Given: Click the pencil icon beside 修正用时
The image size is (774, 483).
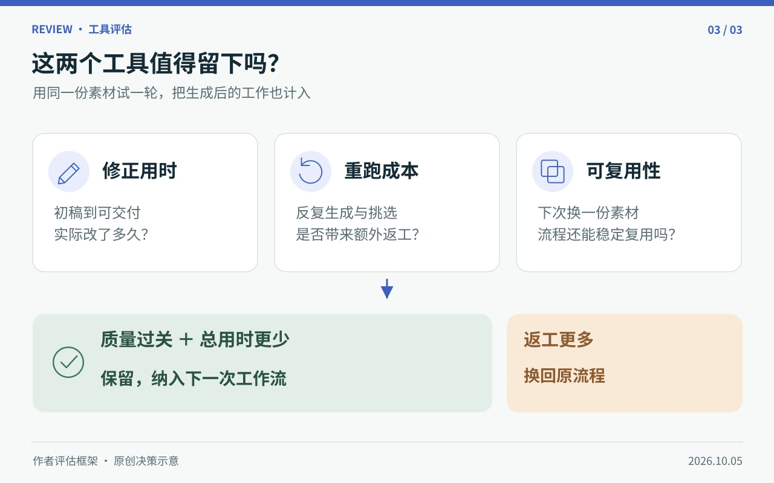Looking at the screenshot, I should coord(69,171).
